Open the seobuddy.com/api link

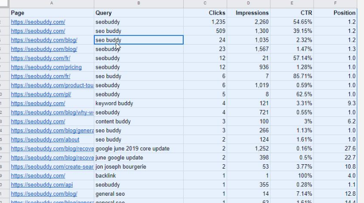tap(42, 185)
